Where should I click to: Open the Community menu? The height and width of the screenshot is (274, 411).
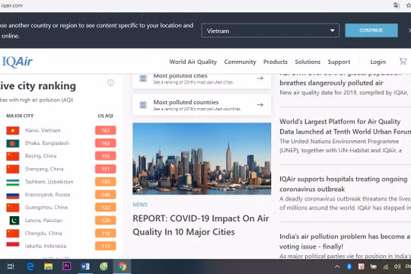tap(240, 62)
